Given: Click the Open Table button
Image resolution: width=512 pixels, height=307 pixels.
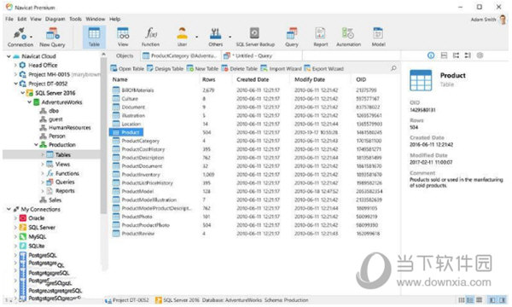Looking at the screenshot, I should coord(127,68).
